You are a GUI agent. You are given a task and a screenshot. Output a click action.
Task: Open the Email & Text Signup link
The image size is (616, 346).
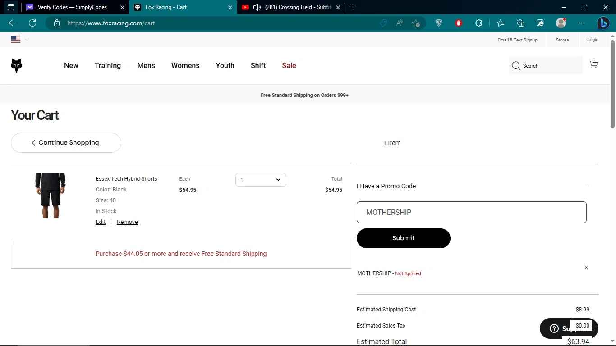[x=517, y=40]
